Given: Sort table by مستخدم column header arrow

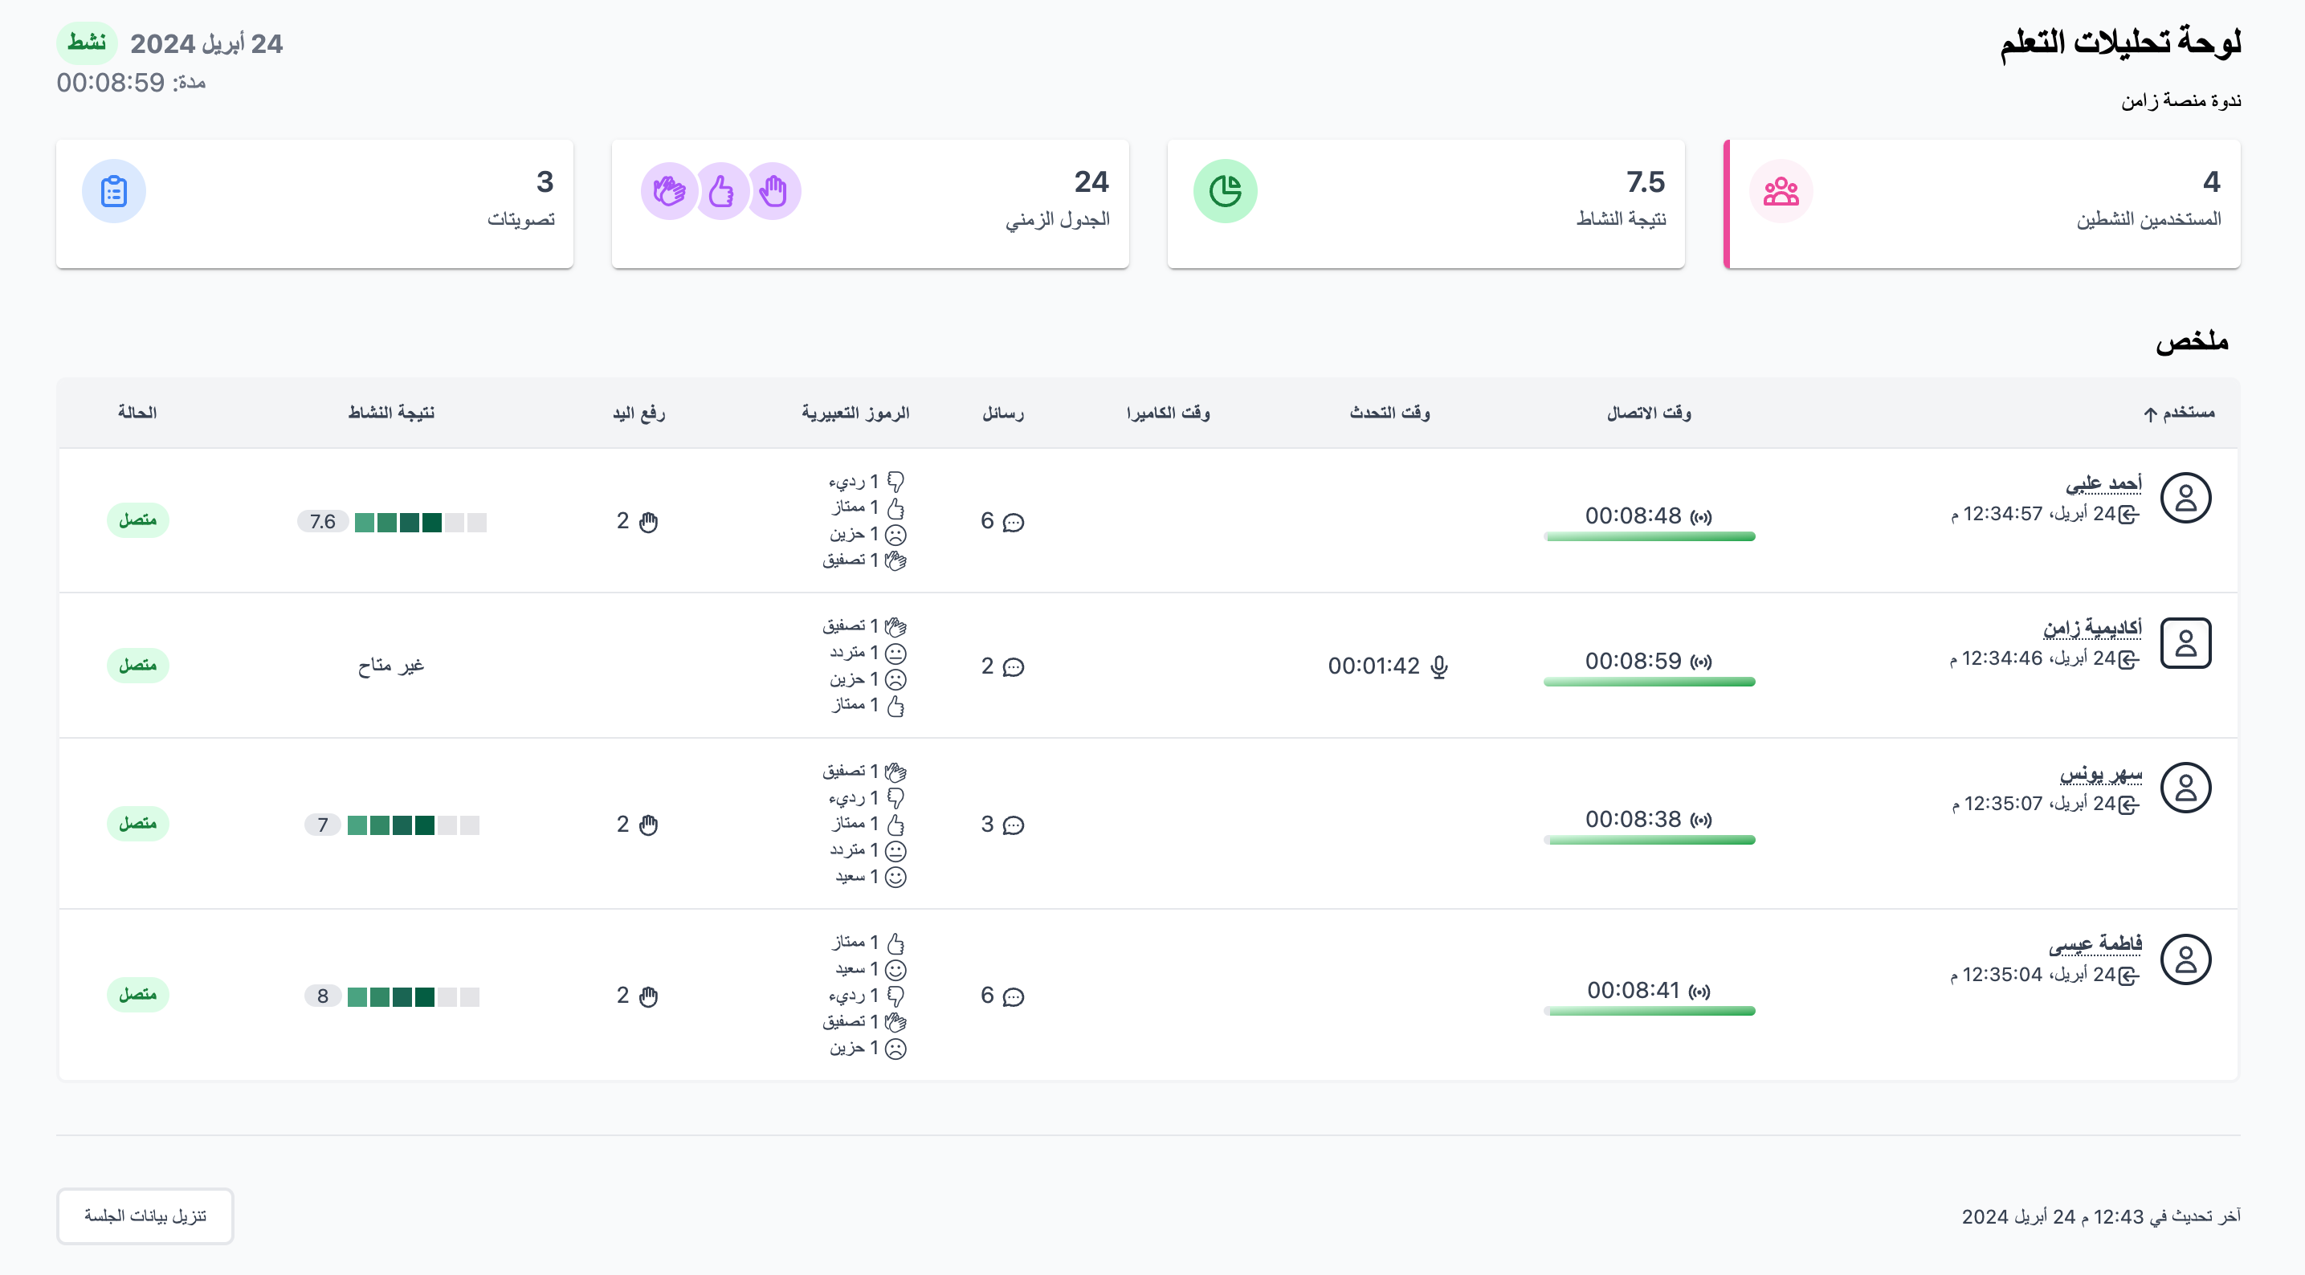Looking at the screenshot, I should click(x=2149, y=413).
